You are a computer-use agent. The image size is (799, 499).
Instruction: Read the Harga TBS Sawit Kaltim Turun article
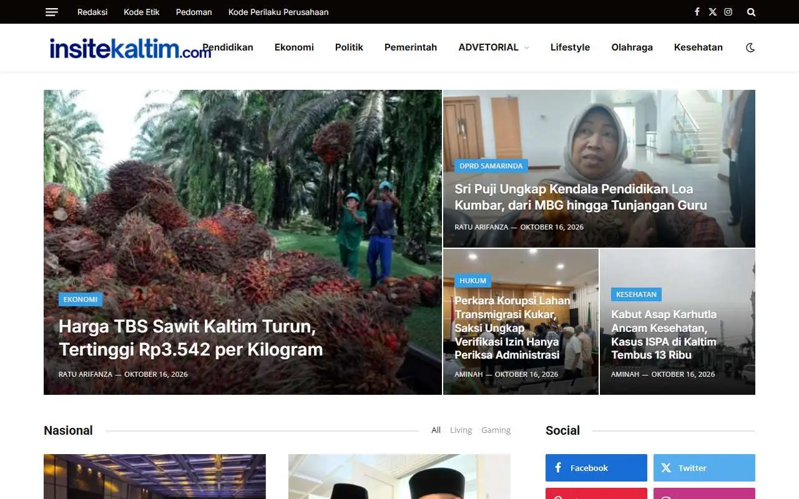[x=190, y=338]
